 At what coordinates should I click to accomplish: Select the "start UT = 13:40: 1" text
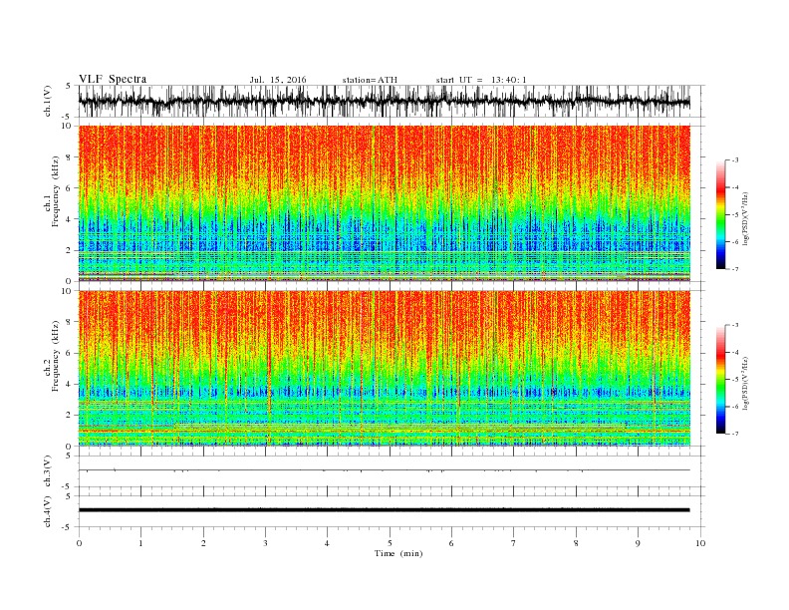481,80
